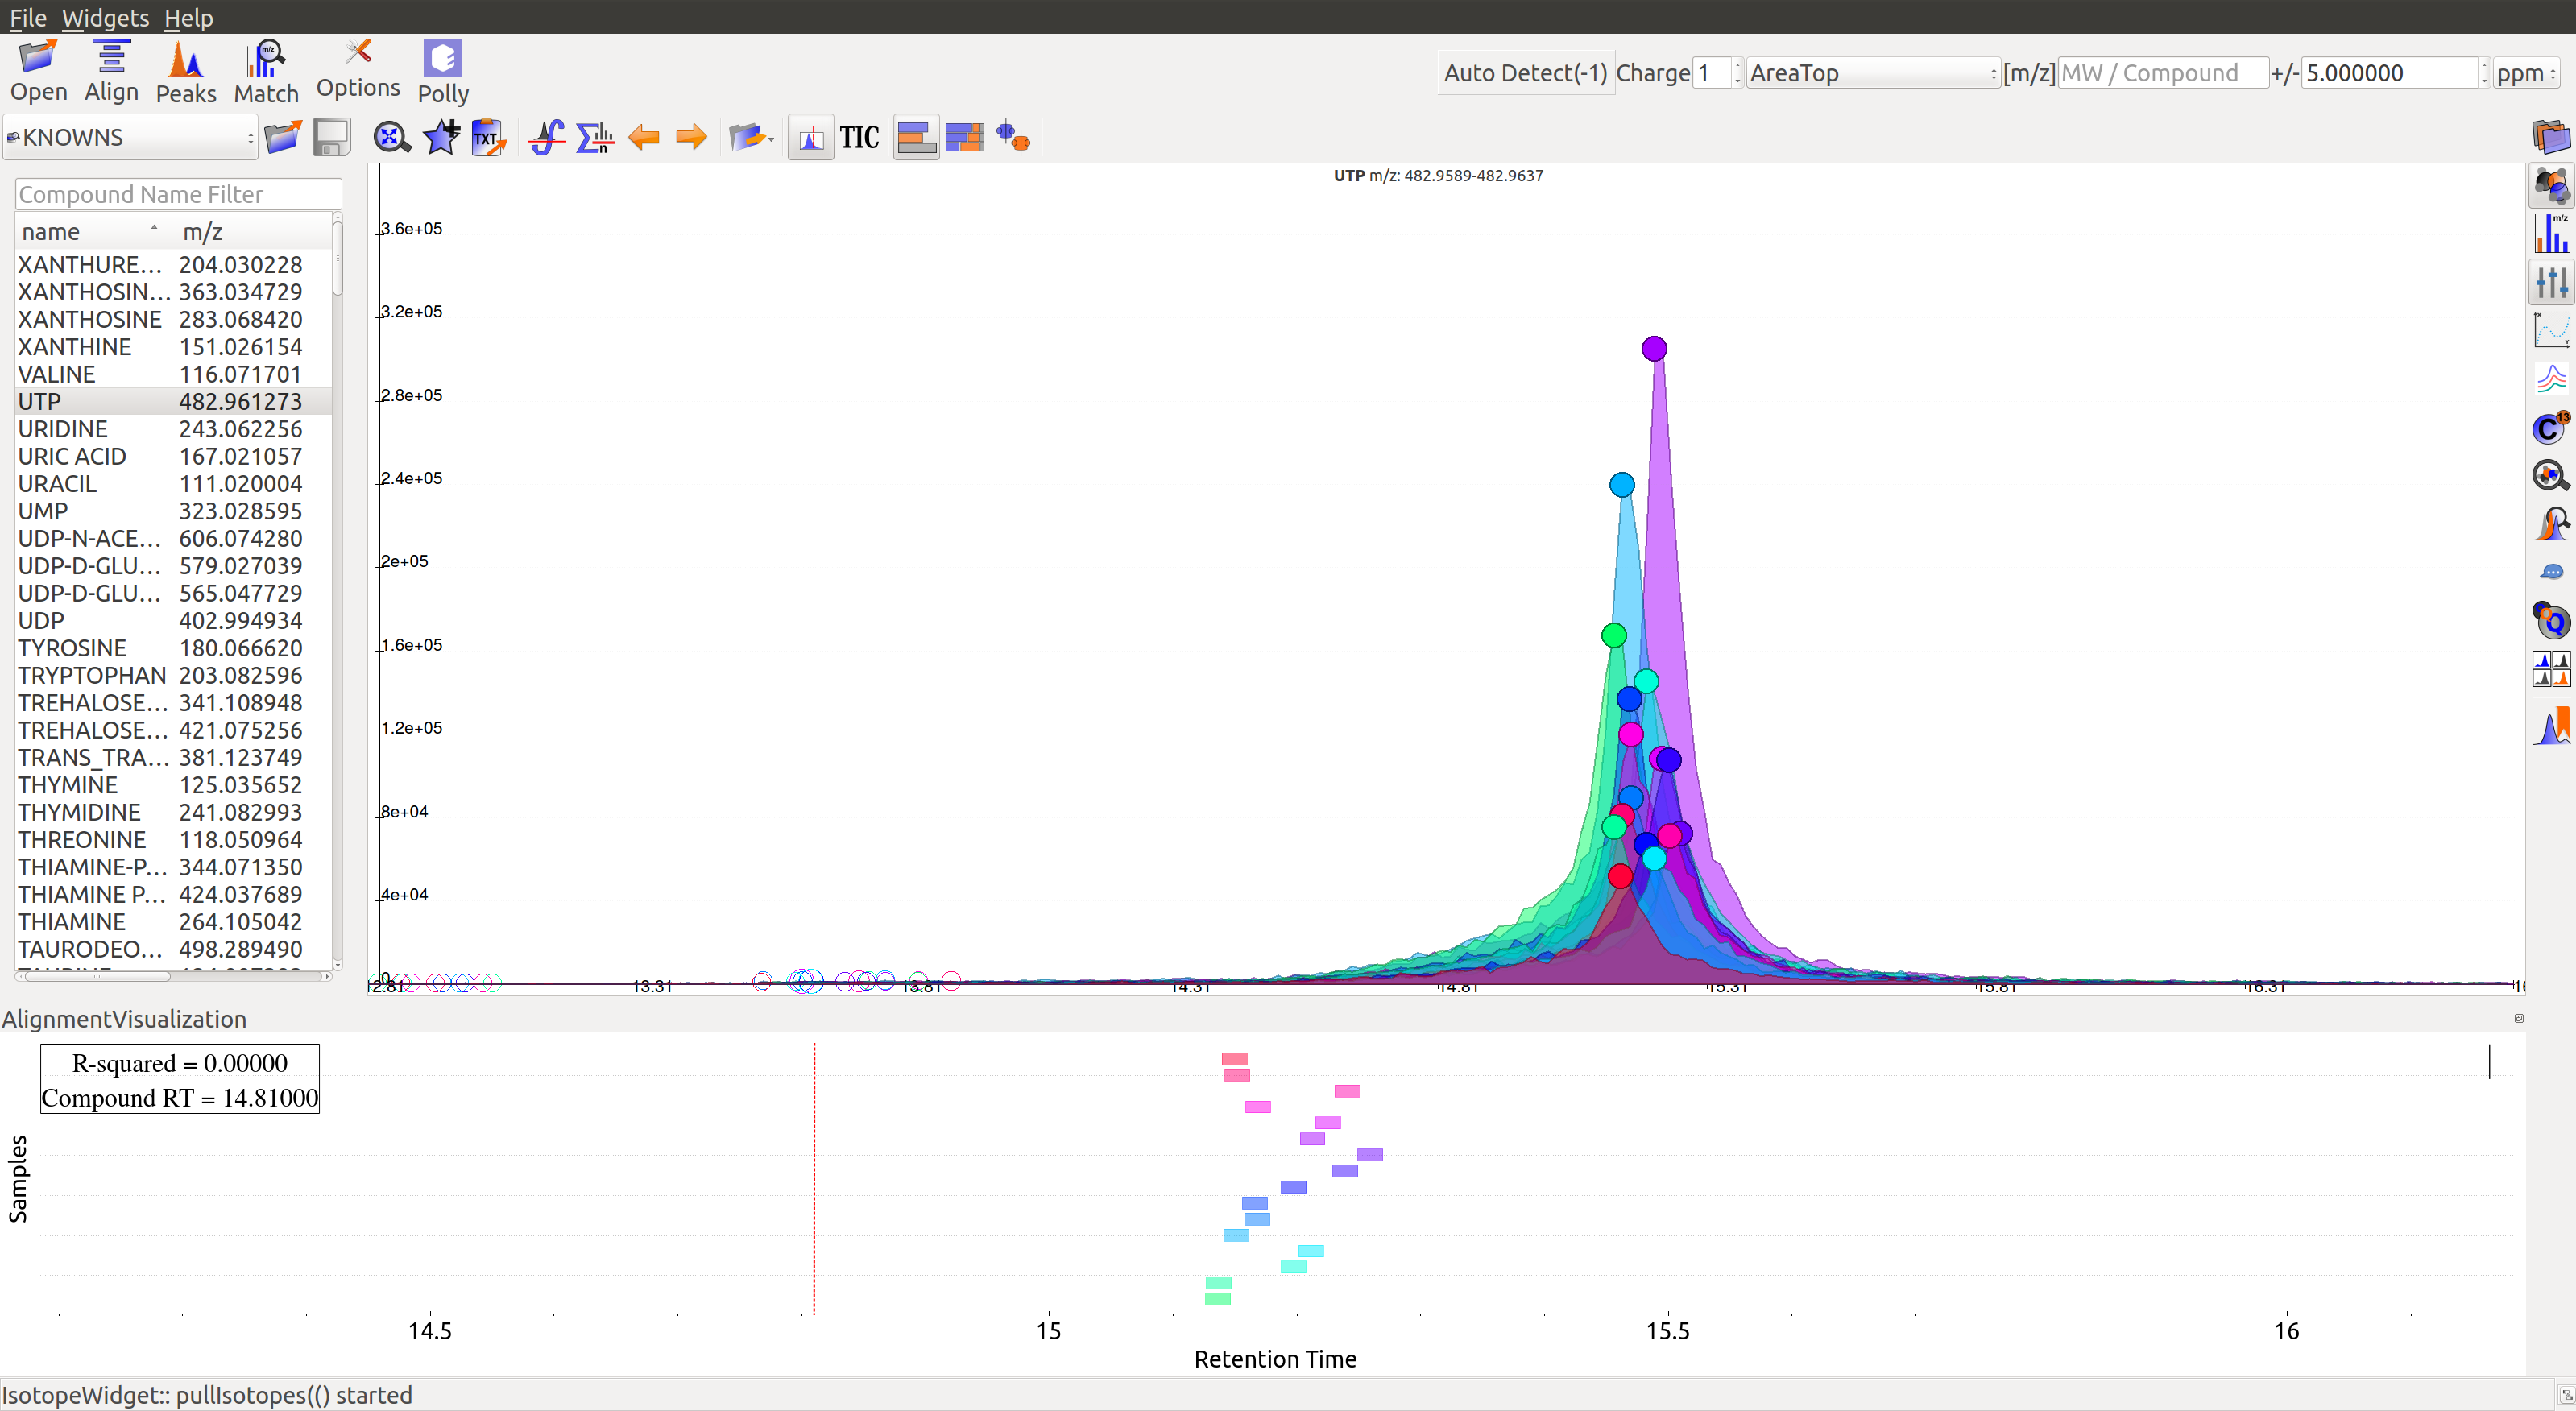Toggle the sliders settings widget button
Viewport: 2576px width, 1411px height.
pos(2551,282)
